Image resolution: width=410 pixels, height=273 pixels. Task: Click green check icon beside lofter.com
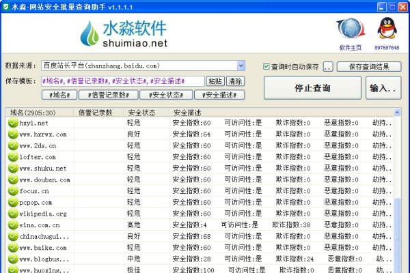[13, 157]
